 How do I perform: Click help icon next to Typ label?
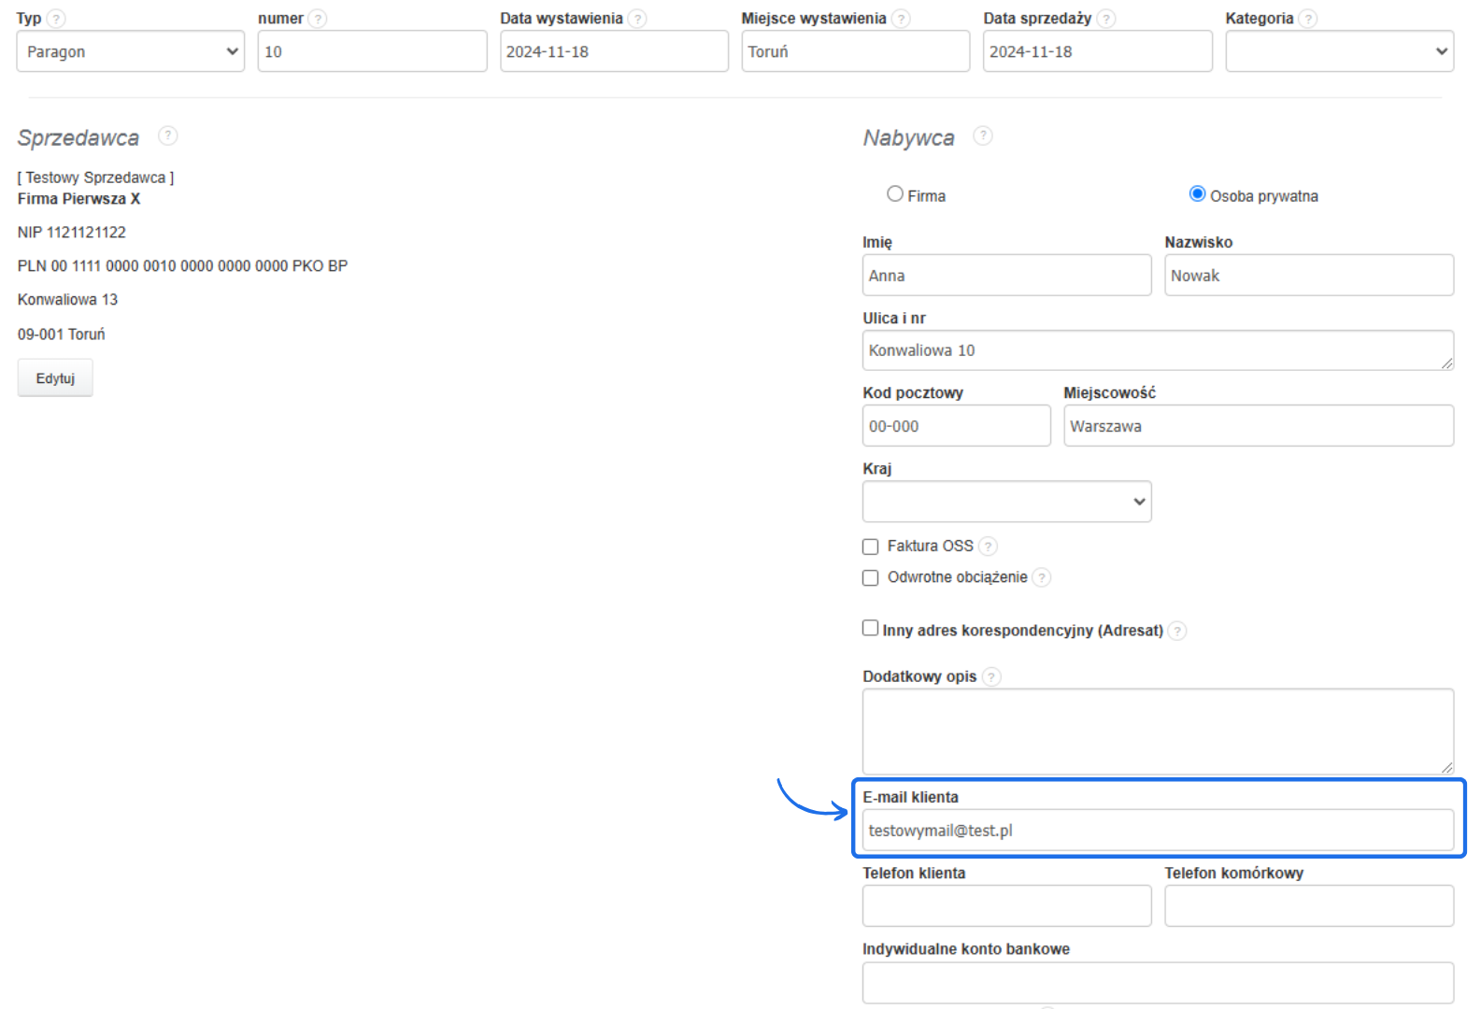(56, 19)
